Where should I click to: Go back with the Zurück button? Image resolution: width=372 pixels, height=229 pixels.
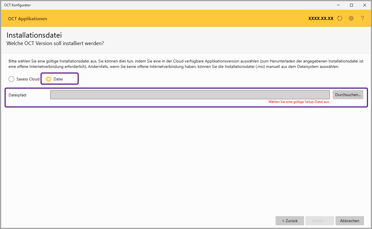pos(290,221)
